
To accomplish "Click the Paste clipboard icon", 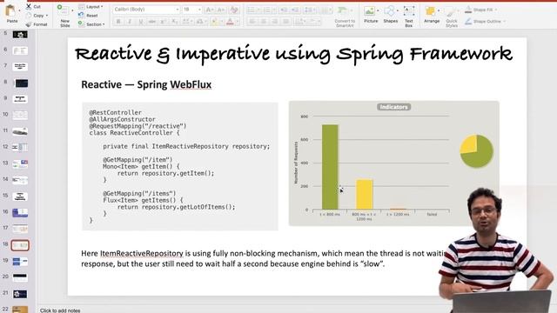I will (x=10, y=10).
